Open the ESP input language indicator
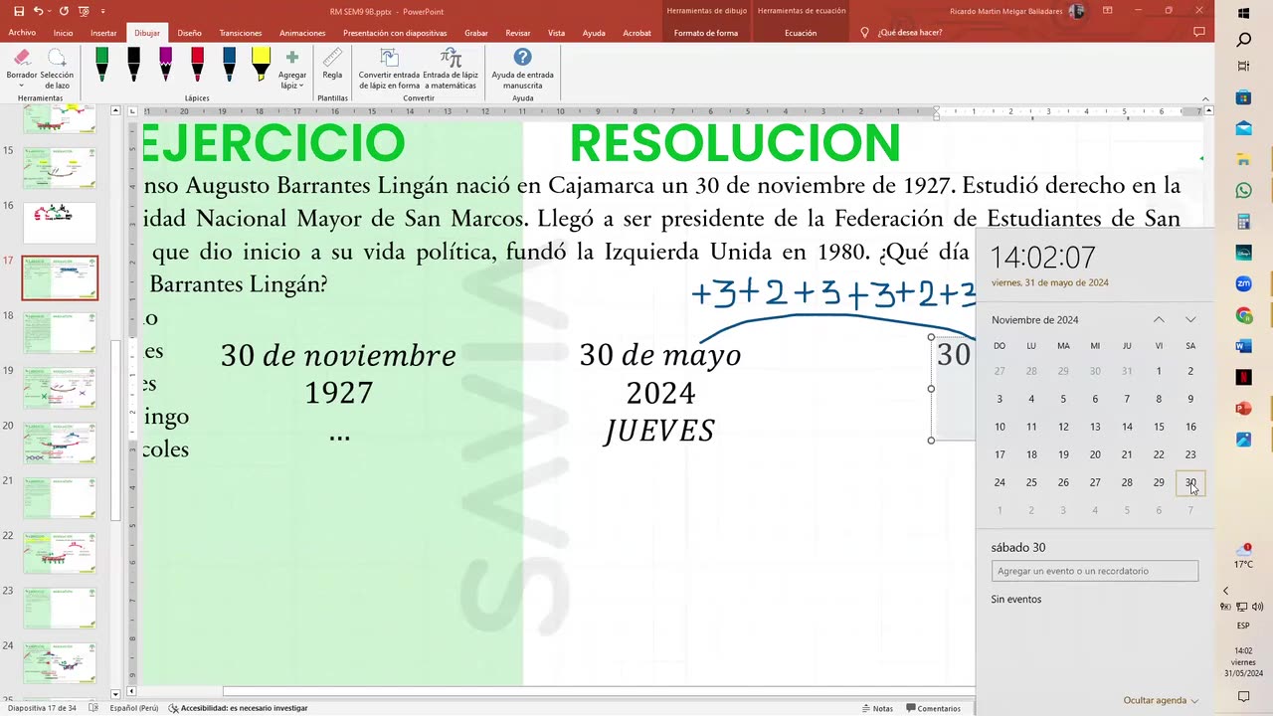Image resolution: width=1273 pixels, height=716 pixels. click(x=1243, y=626)
